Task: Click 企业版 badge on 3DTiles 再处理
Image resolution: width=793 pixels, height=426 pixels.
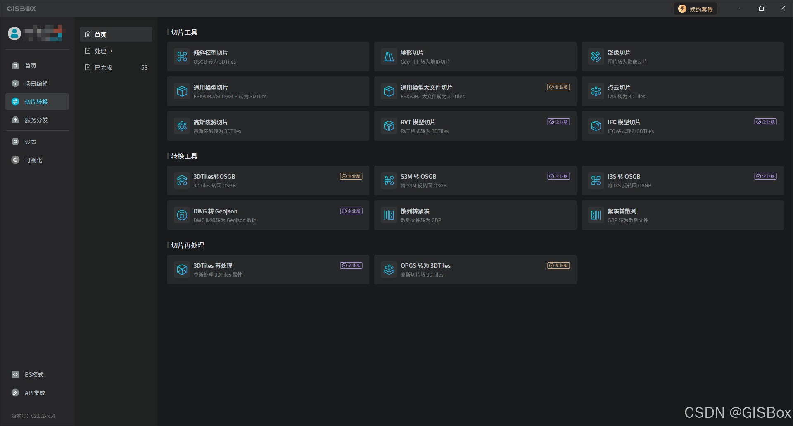Action: pos(351,265)
